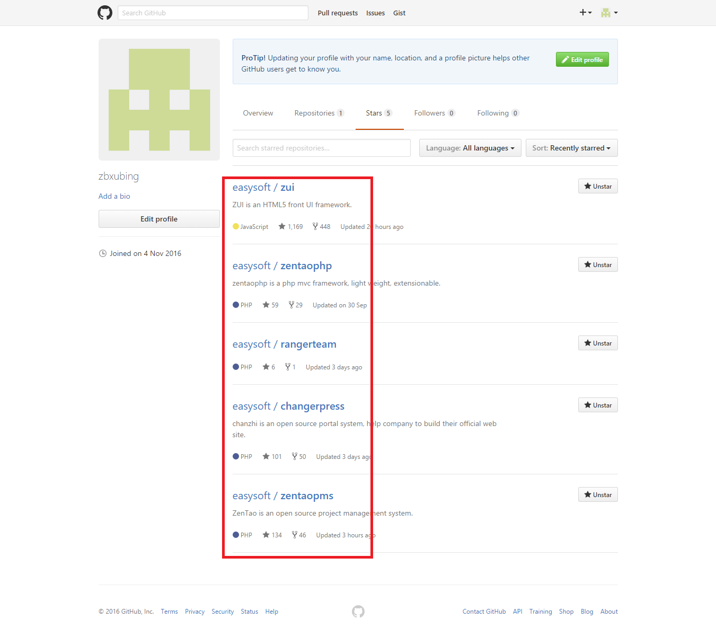Open the Training footer link
This screenshot has width=716, height=637.
(x=541, y=612)
